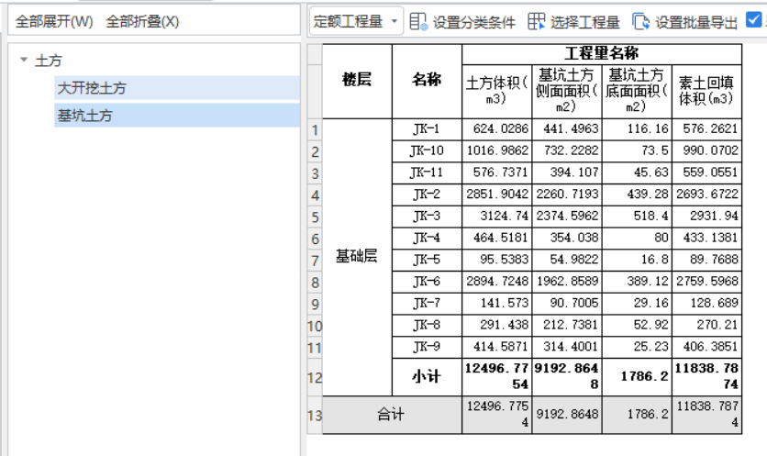767x456 pixels.
Task: Select row header number 12
Action: coord(315,378)
